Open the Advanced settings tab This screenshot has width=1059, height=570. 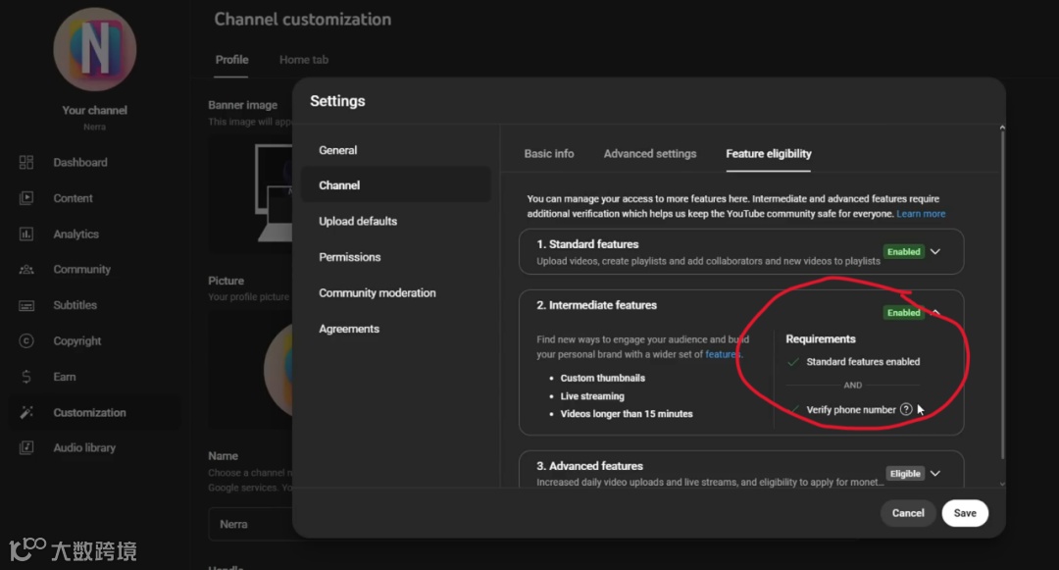pyautogui.click(x=650, y=154)
